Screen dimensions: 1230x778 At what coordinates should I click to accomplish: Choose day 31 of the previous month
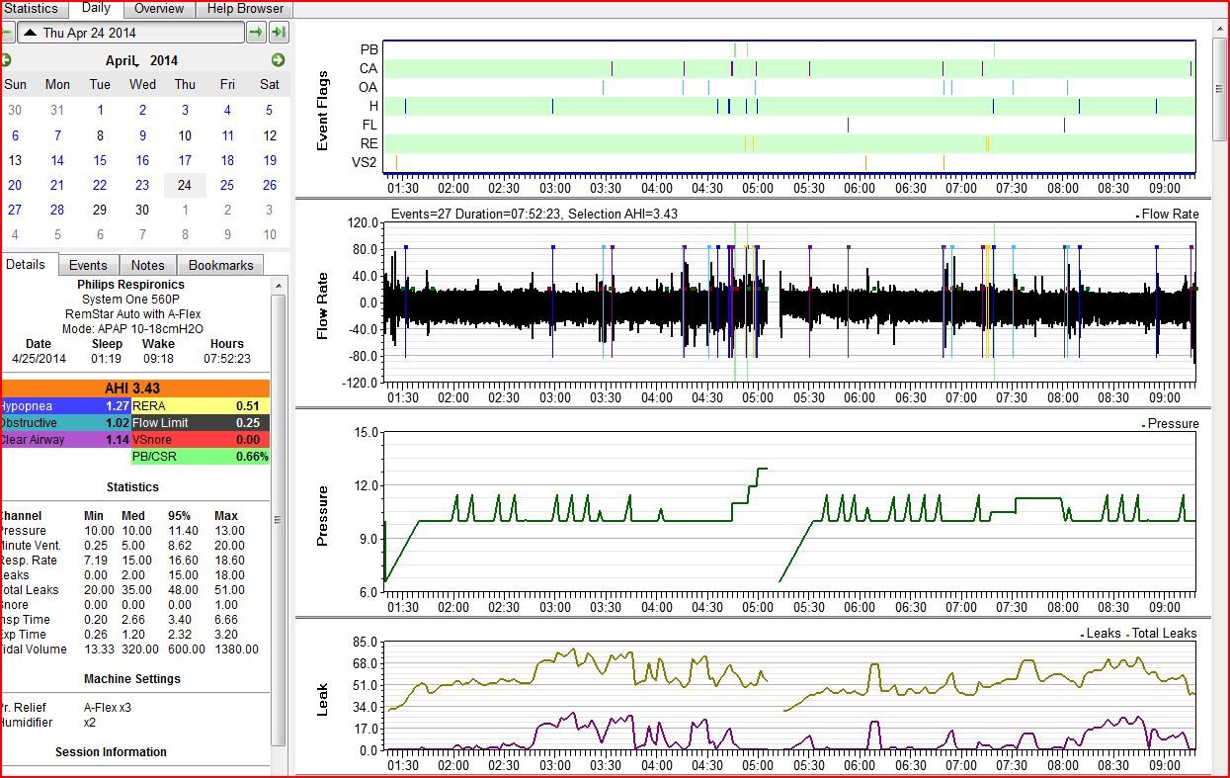(57, 111)
